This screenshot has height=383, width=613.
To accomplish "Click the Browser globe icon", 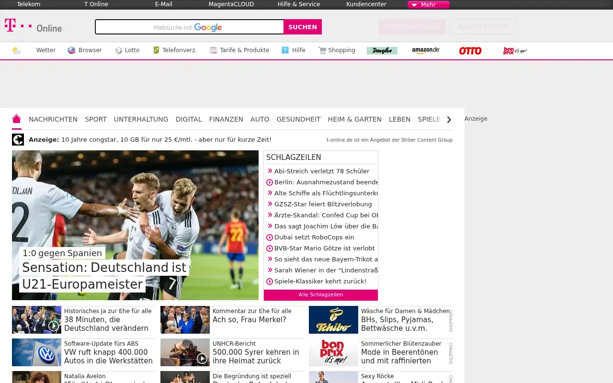I will tap(72, 50).
